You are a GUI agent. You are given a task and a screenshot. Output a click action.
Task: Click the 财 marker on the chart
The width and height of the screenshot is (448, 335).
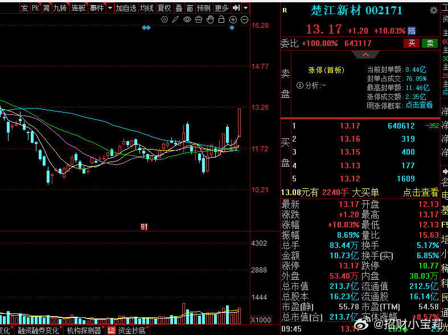pyautogui.click(x=144, y=227)
